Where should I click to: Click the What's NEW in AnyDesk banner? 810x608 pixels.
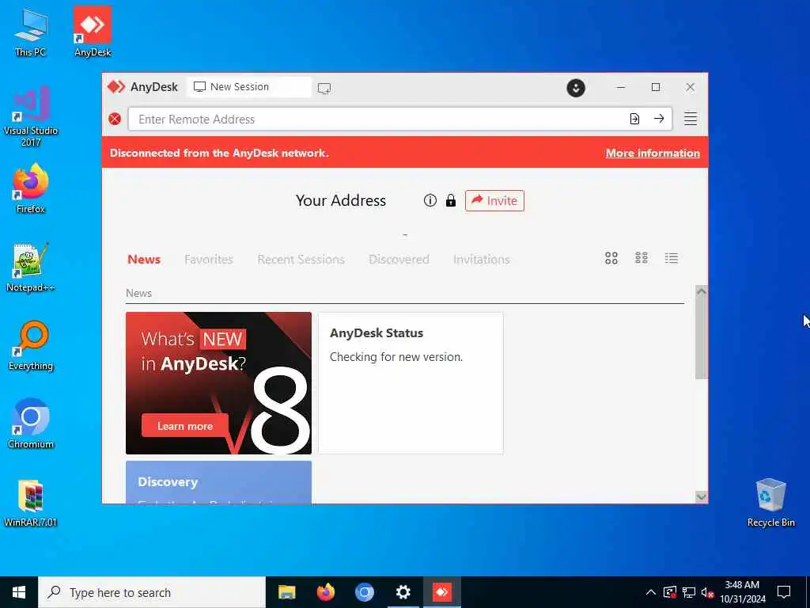point(218,383)
